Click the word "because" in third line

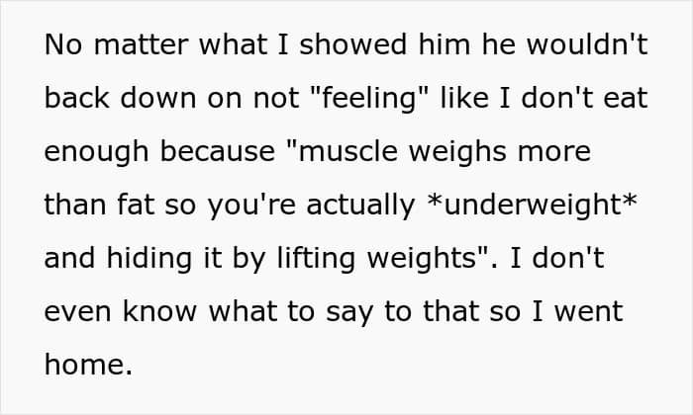coord(218,152)
